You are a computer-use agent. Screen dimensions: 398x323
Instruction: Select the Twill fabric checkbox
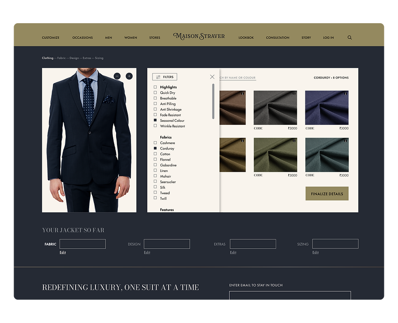pyautogui.click(x=155, y=198)
